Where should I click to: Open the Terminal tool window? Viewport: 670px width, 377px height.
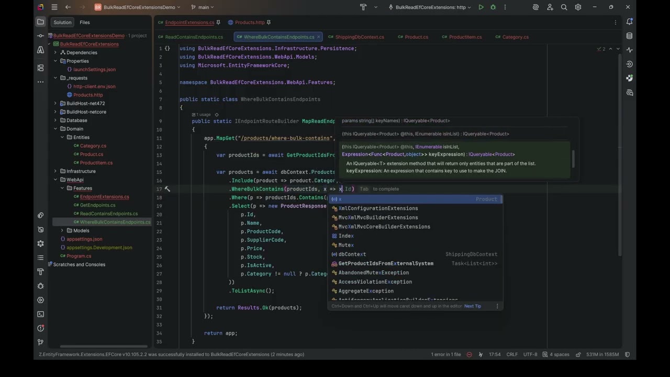click(x=40, y=314)
